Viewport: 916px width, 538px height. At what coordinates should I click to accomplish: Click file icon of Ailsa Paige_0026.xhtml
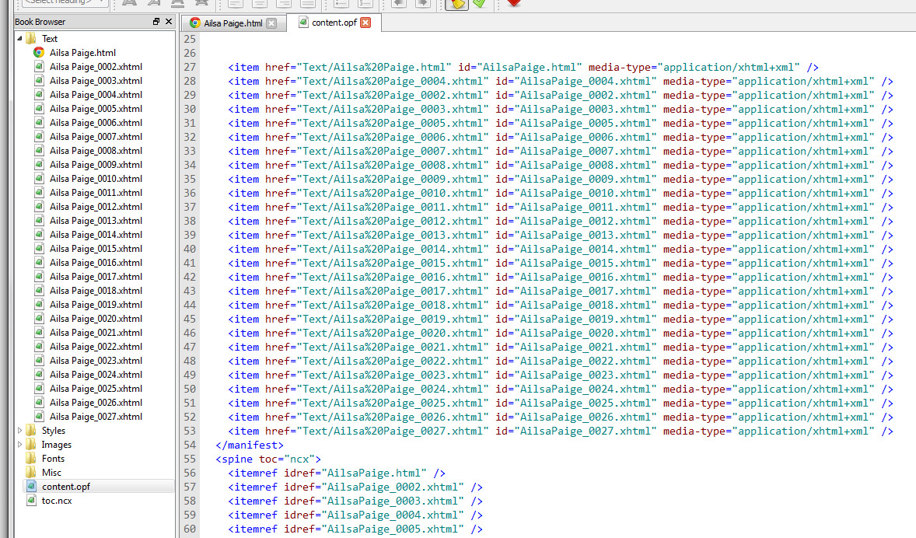tap(39, 403)
